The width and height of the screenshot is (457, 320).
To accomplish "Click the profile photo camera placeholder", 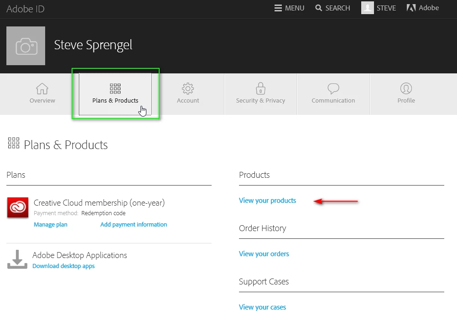I will click(26, 46).
